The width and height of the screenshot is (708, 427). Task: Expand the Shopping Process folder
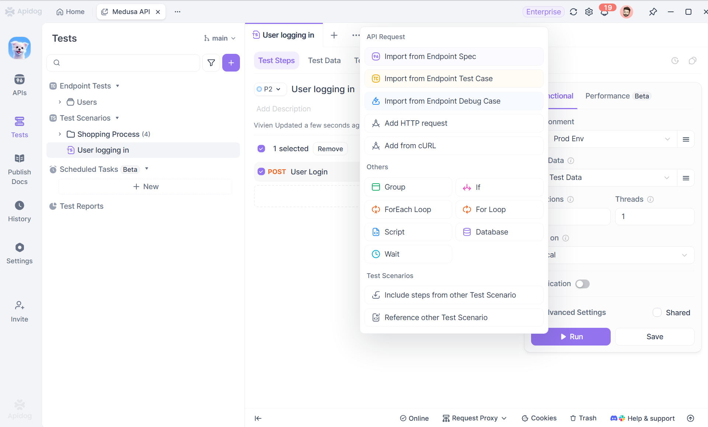click(60, 134)
